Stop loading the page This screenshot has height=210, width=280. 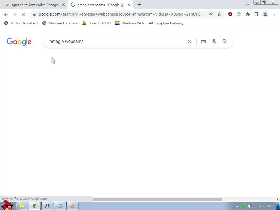pyautogui.click(x=24, y=14)
